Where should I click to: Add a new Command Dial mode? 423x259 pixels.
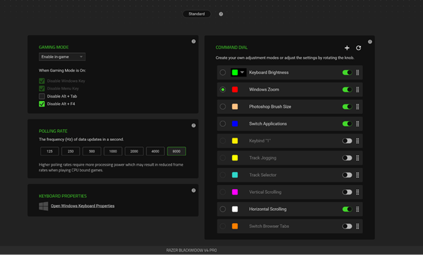pos(347,47)
